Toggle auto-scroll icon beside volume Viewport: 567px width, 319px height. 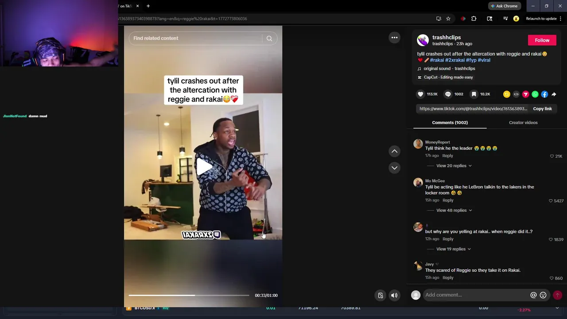[x=381, y=295]
